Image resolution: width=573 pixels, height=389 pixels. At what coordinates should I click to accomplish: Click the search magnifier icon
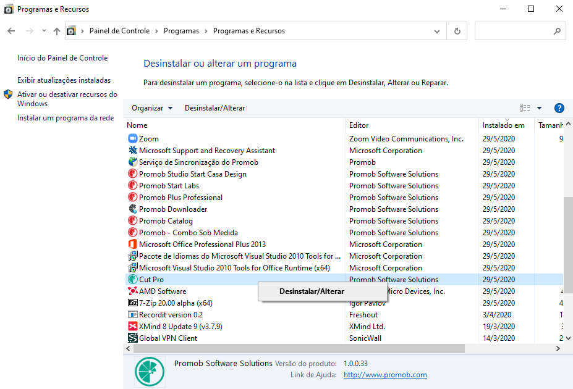[557, 31]
